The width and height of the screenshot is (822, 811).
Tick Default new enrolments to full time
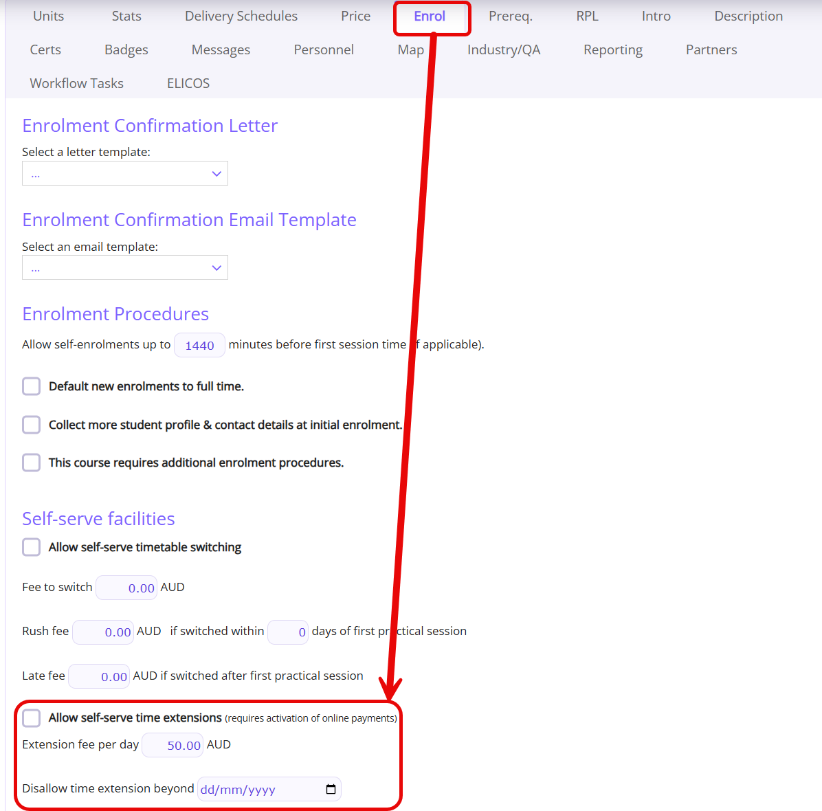(x=32, y=386)
